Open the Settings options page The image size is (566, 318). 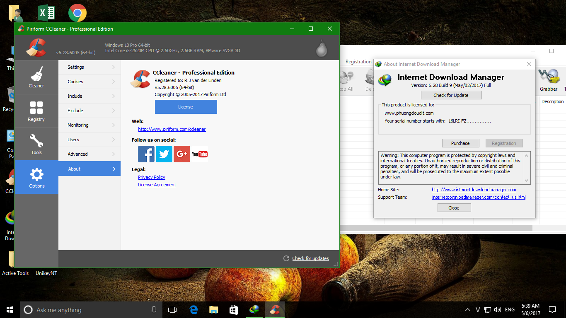[x=89, y=67]
